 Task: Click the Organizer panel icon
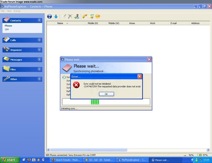point(6,49)
